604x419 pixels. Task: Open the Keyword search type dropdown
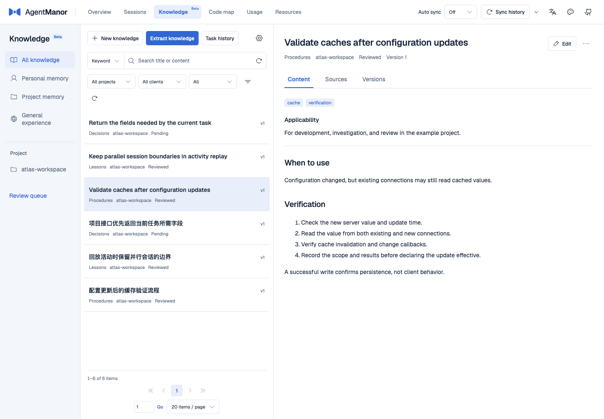(106, 61)
